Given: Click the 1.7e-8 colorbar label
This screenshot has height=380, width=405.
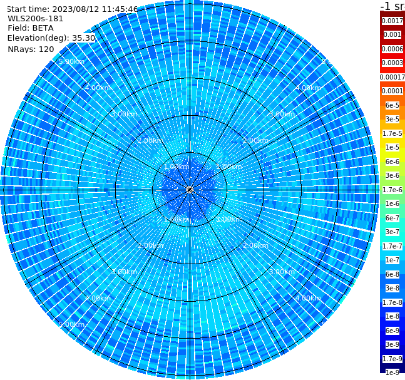Looking at the screenshot, I should click(x=392, y=302).
